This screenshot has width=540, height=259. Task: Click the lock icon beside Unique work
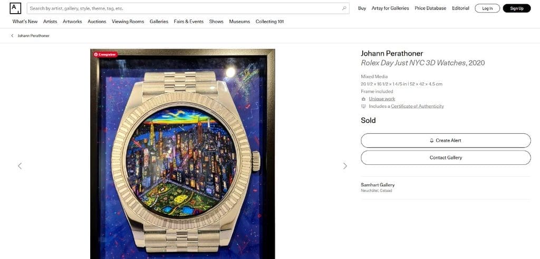[x=363, y=99]
